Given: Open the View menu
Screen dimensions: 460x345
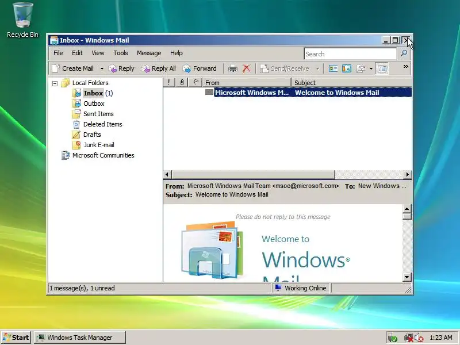Looking at the screenshot, I should pyautogui.click(x=98, y=53).
